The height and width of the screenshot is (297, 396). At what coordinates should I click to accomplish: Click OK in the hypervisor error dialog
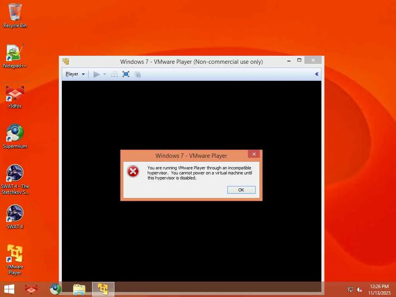click(241, 189)
